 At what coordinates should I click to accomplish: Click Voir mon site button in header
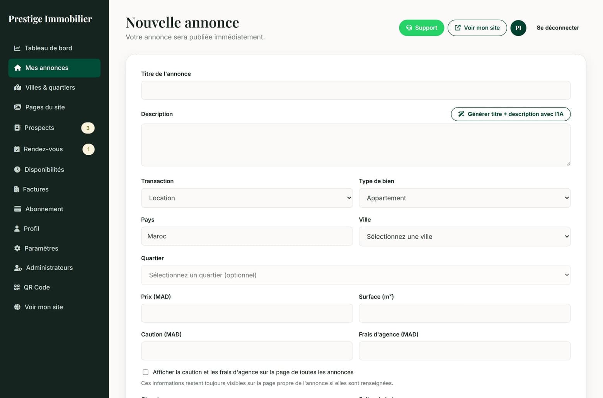477,28
